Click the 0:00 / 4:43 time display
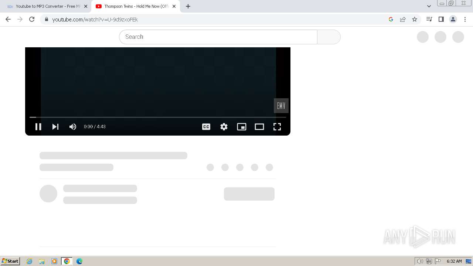Image resolution: width=473 pixels, height=266 pixels. point(95,127)
